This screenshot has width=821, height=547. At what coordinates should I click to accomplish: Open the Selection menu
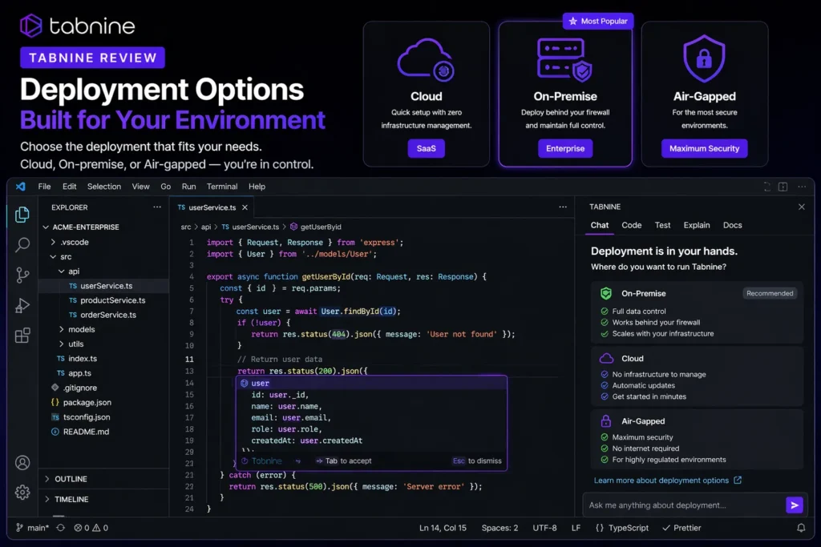tap(103, 186)
